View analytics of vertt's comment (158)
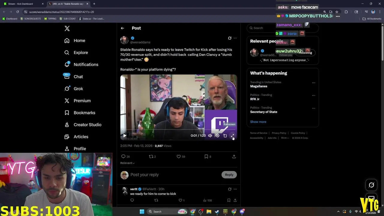Screen dimensions: 384x216 click(x=207, y=200)
